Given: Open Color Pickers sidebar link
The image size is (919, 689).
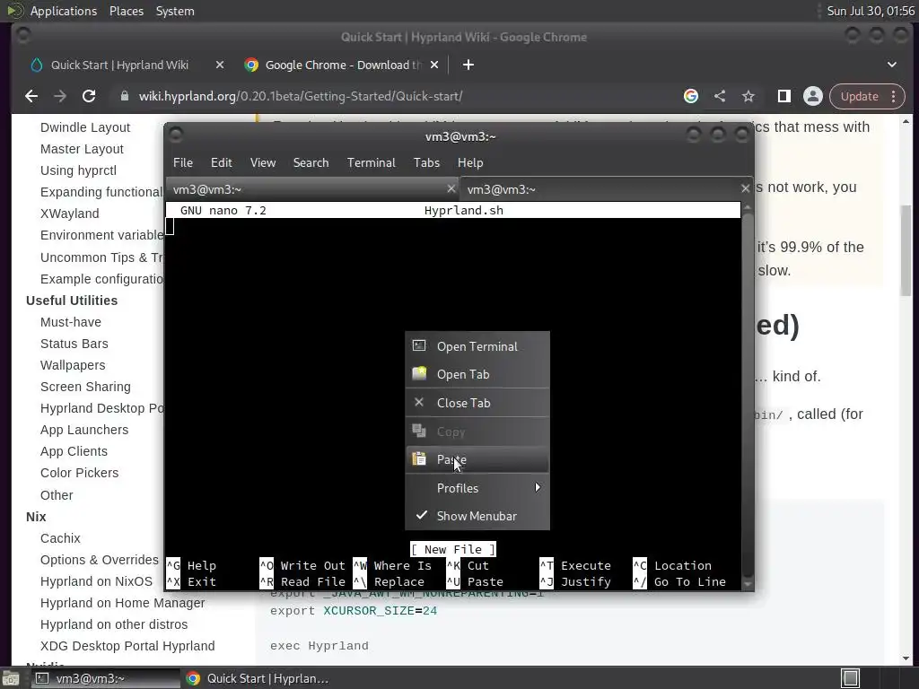Looking at the screenshot, I should [79, 473].
